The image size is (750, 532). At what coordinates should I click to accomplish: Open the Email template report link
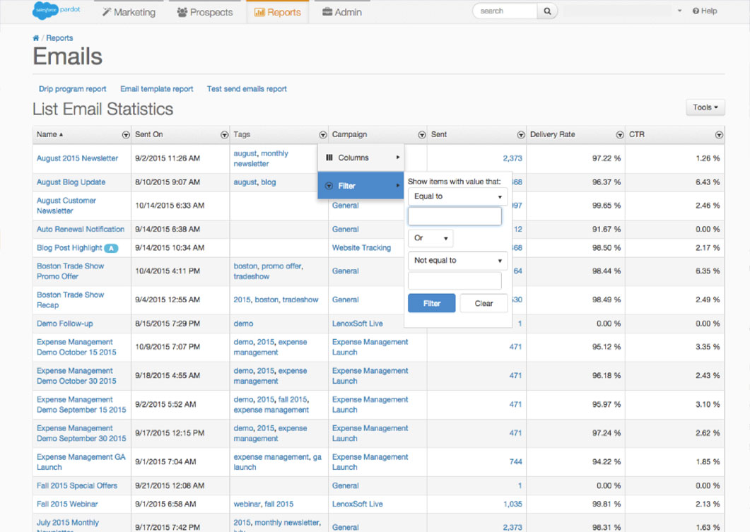coord(157,89)
